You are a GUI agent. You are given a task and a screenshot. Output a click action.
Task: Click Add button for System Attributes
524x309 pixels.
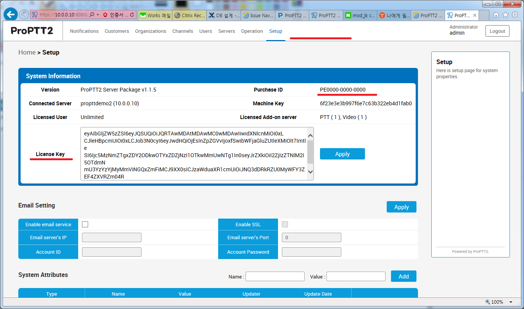point(403,277)
